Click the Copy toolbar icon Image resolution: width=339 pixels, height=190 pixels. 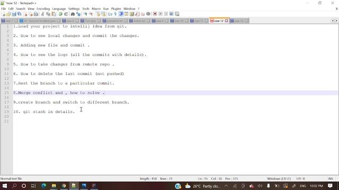(x=48, y=14)
